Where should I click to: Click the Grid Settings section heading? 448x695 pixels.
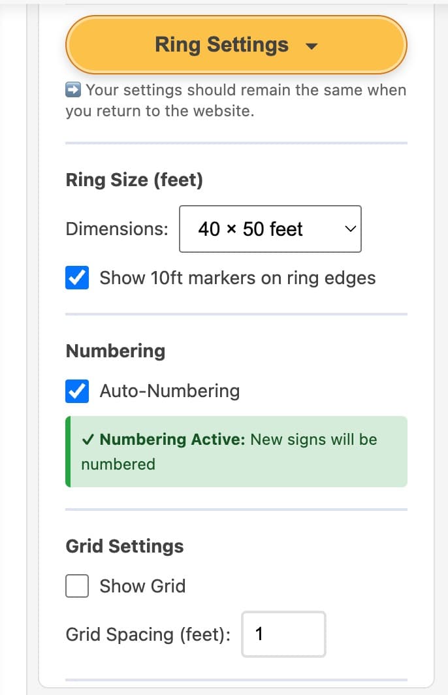pos(124,546)
